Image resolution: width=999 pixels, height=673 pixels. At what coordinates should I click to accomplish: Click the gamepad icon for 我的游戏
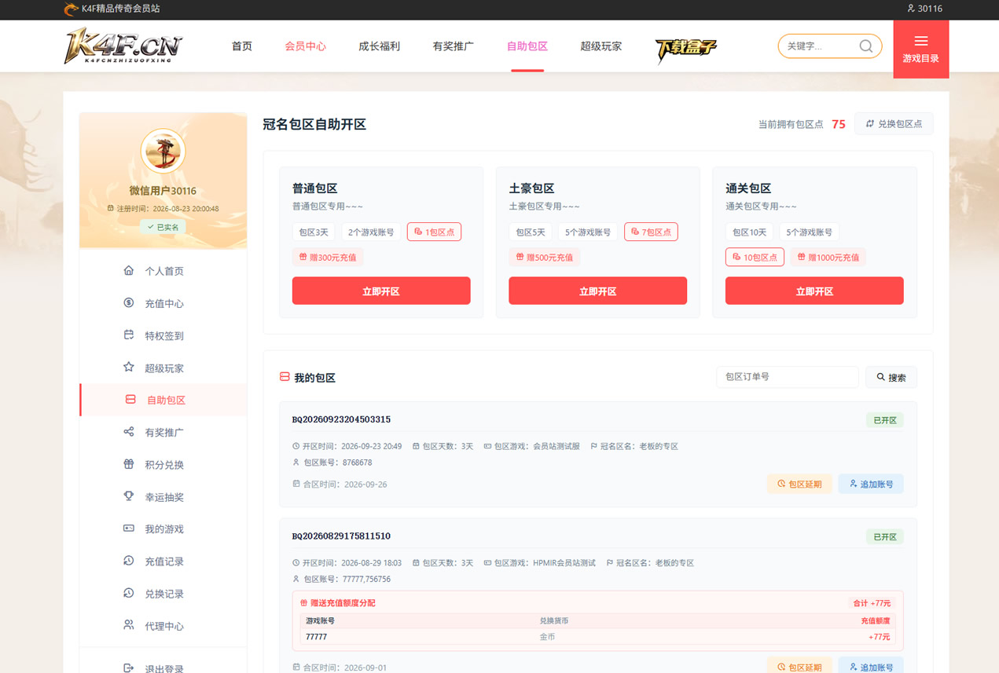(129, 529)
